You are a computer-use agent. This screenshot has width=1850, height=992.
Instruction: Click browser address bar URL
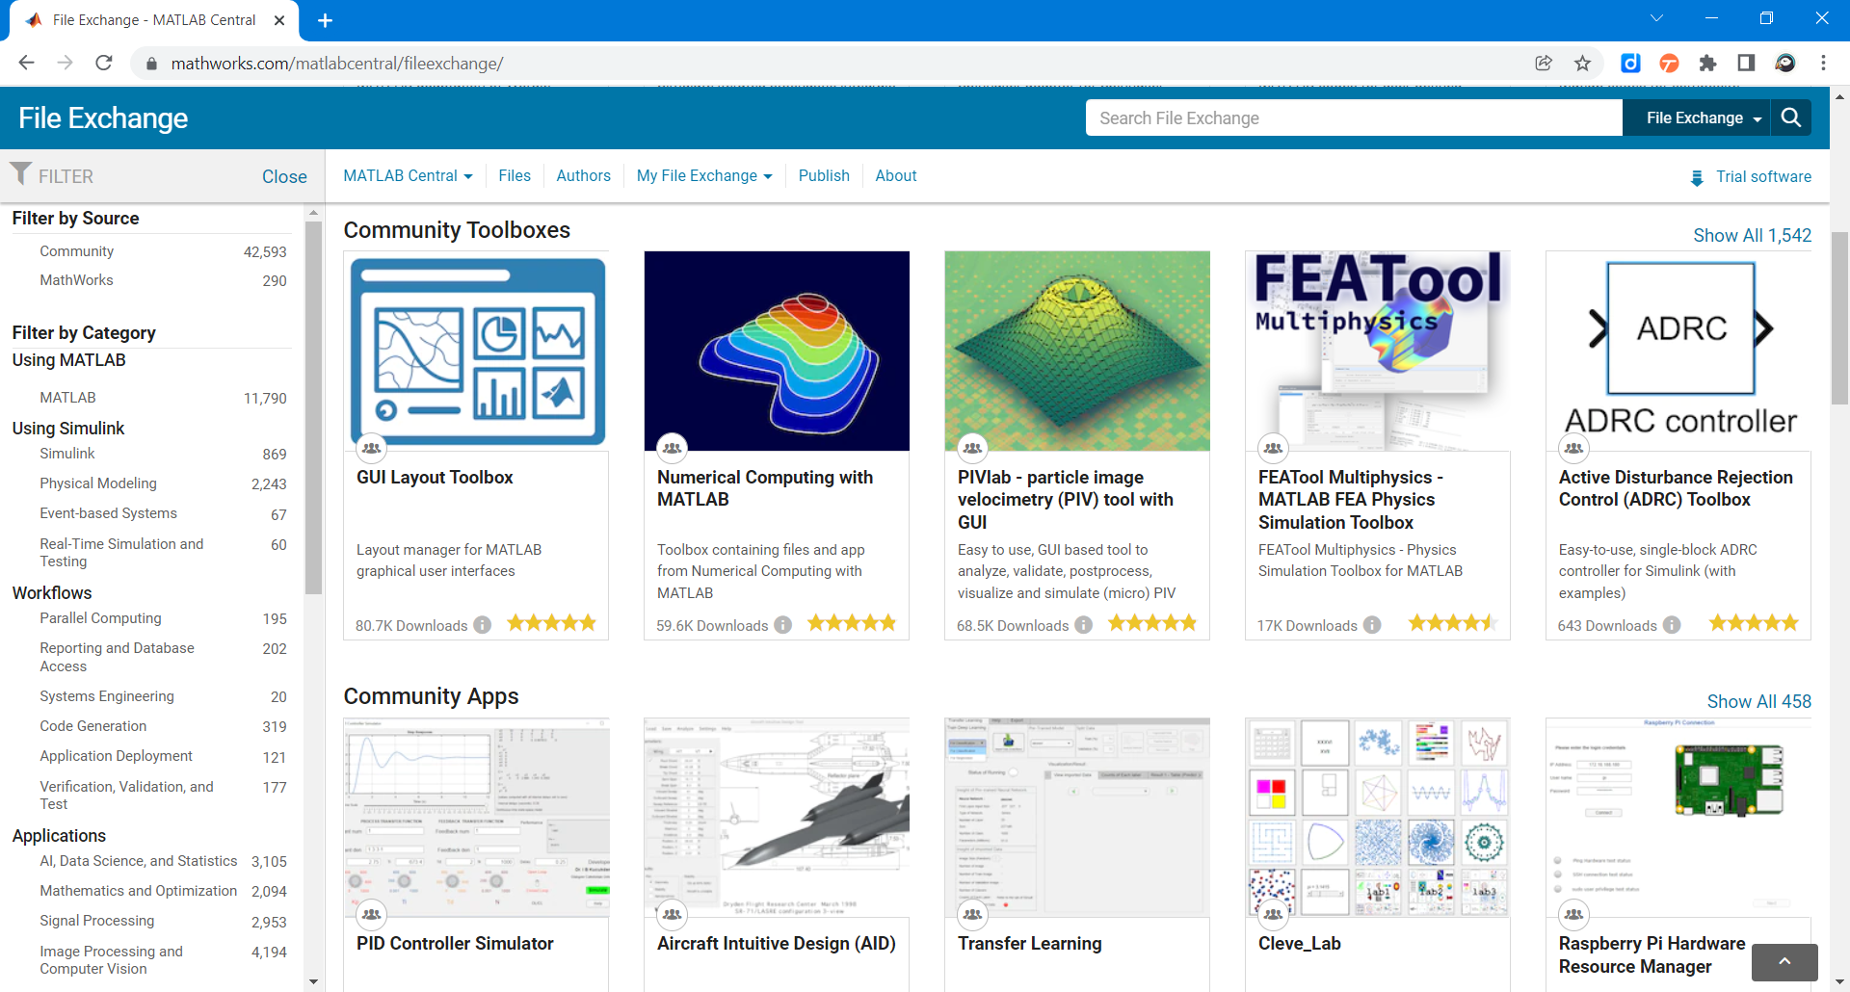[336, 64]
